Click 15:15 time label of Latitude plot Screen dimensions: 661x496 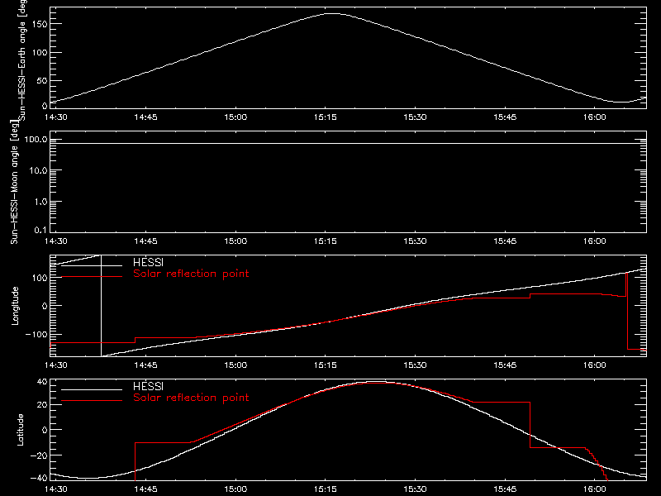click(x=325, y=489)
